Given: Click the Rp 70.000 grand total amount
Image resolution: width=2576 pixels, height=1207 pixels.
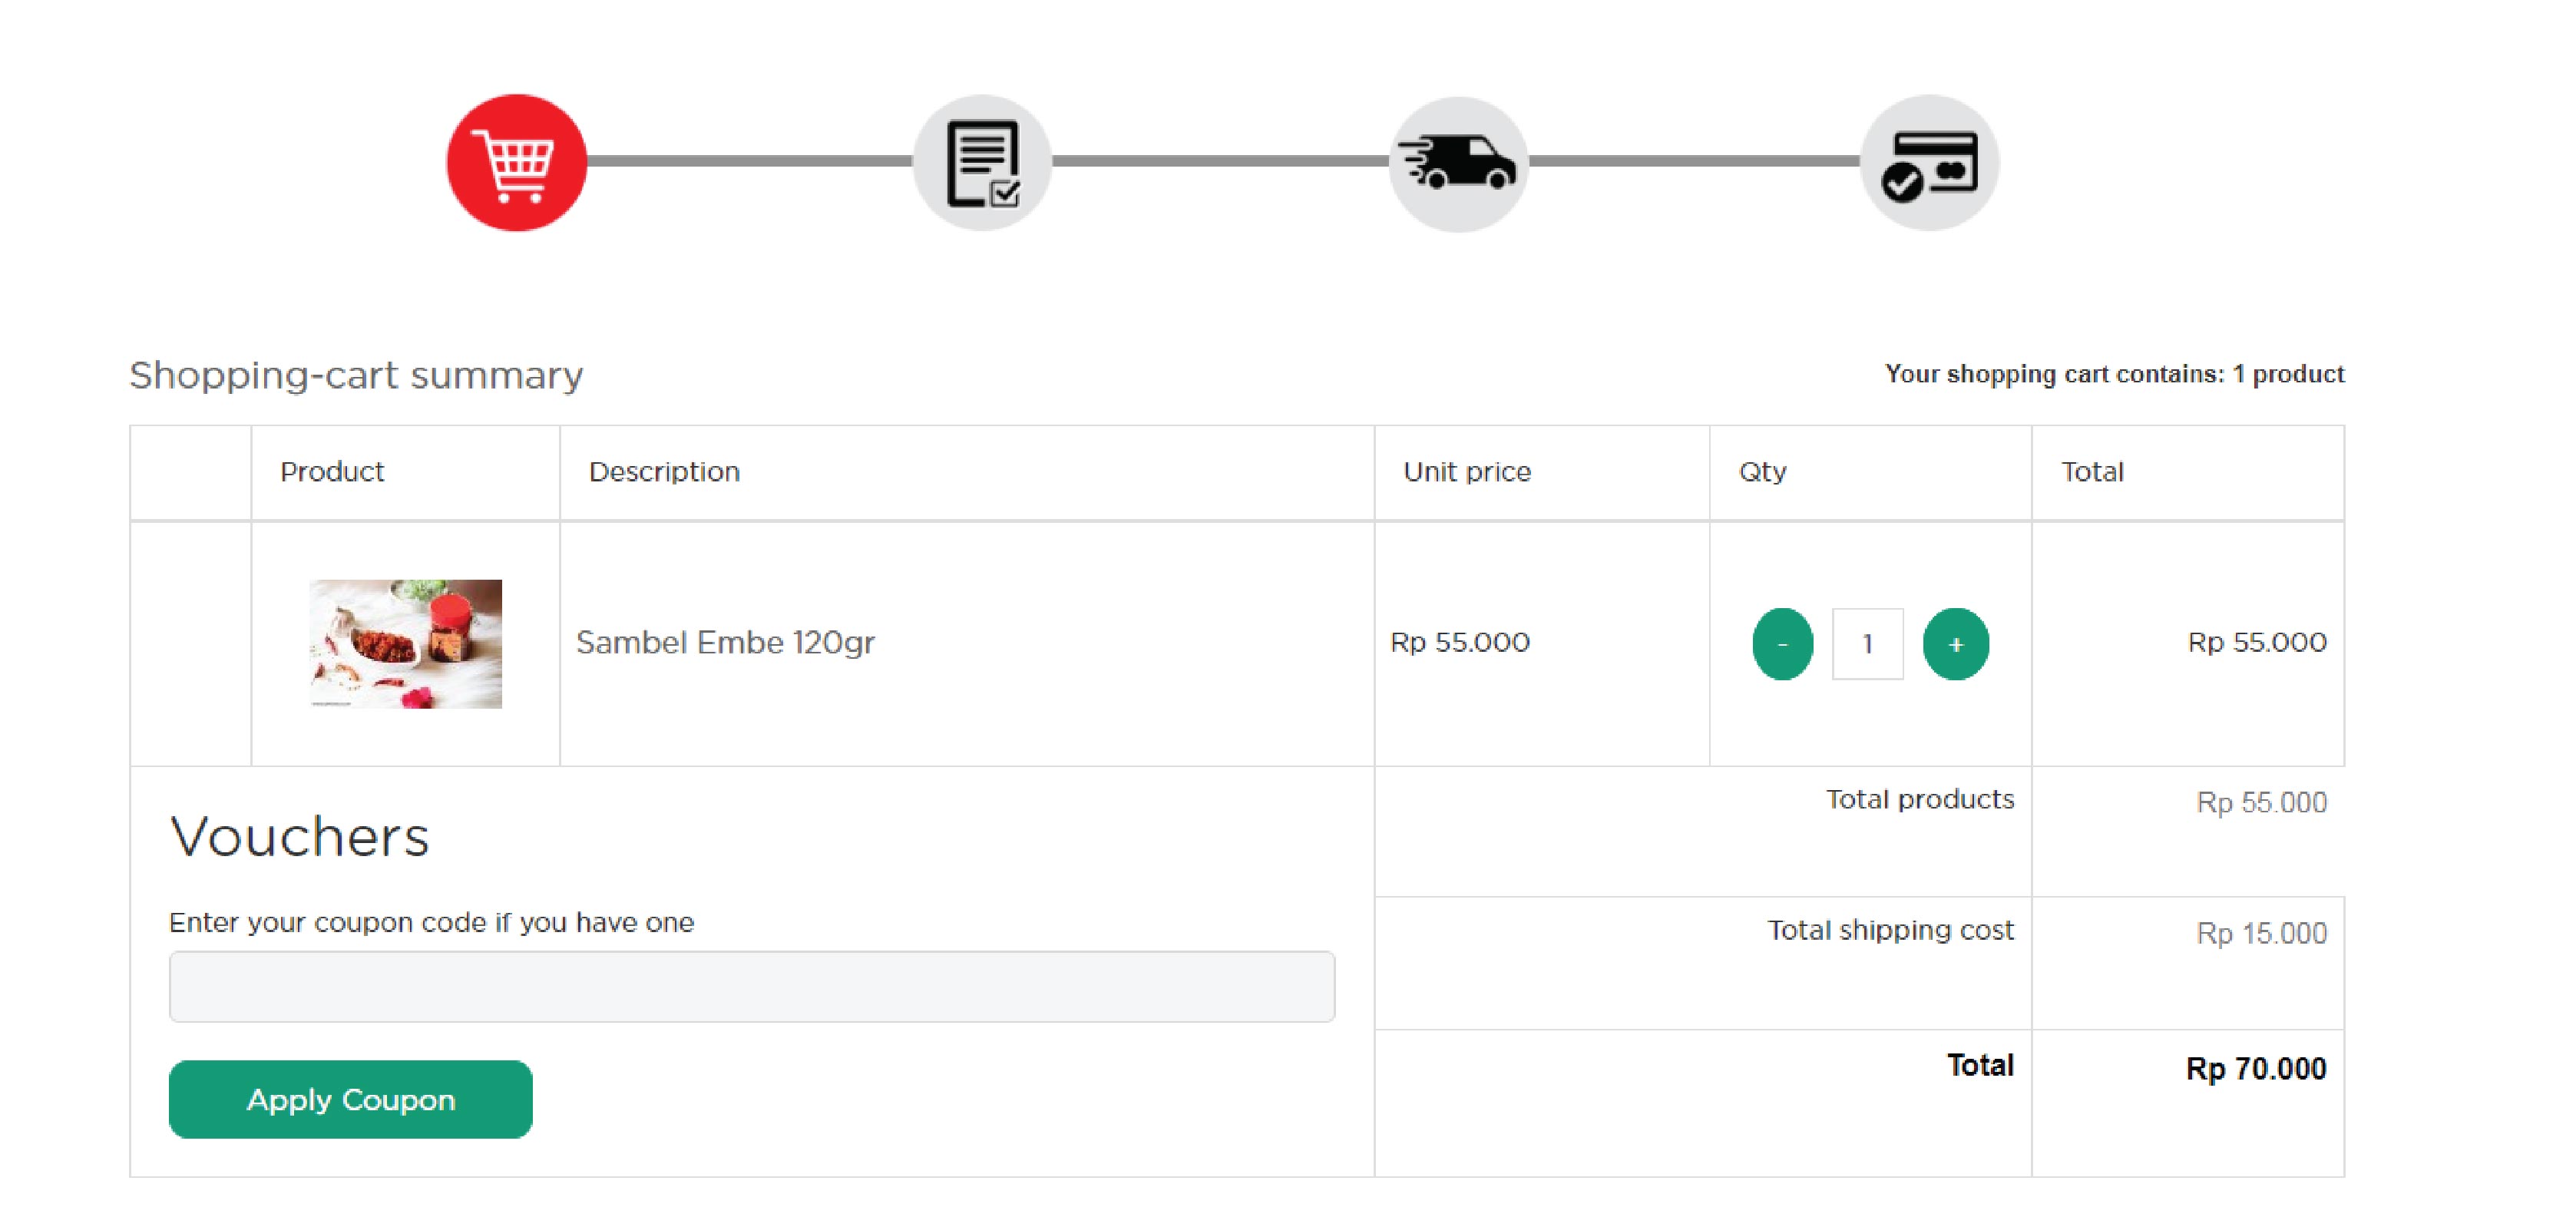Looking at the screenshot, I should [x=2255, y=1068].
